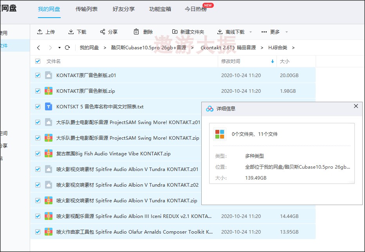
Task: Uncheck KONTAKT原厂音色新版.z01 checkbox
Action: 38,76
